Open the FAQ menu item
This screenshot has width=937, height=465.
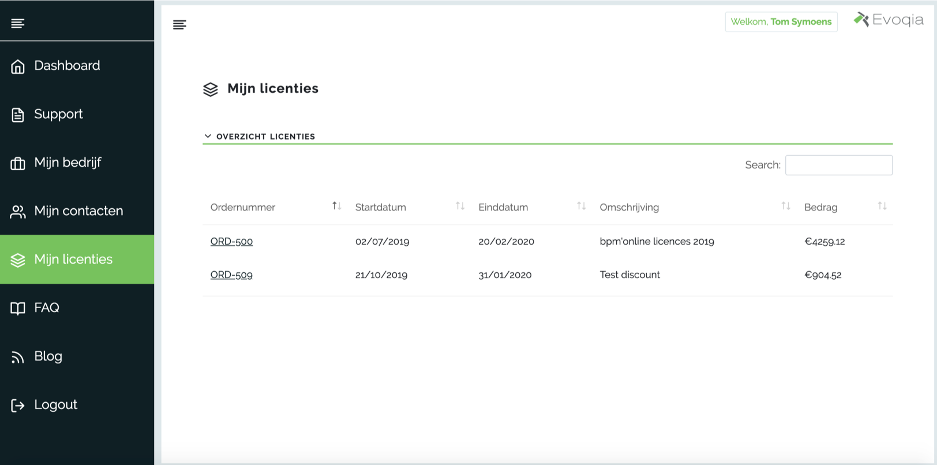[77, 307]
